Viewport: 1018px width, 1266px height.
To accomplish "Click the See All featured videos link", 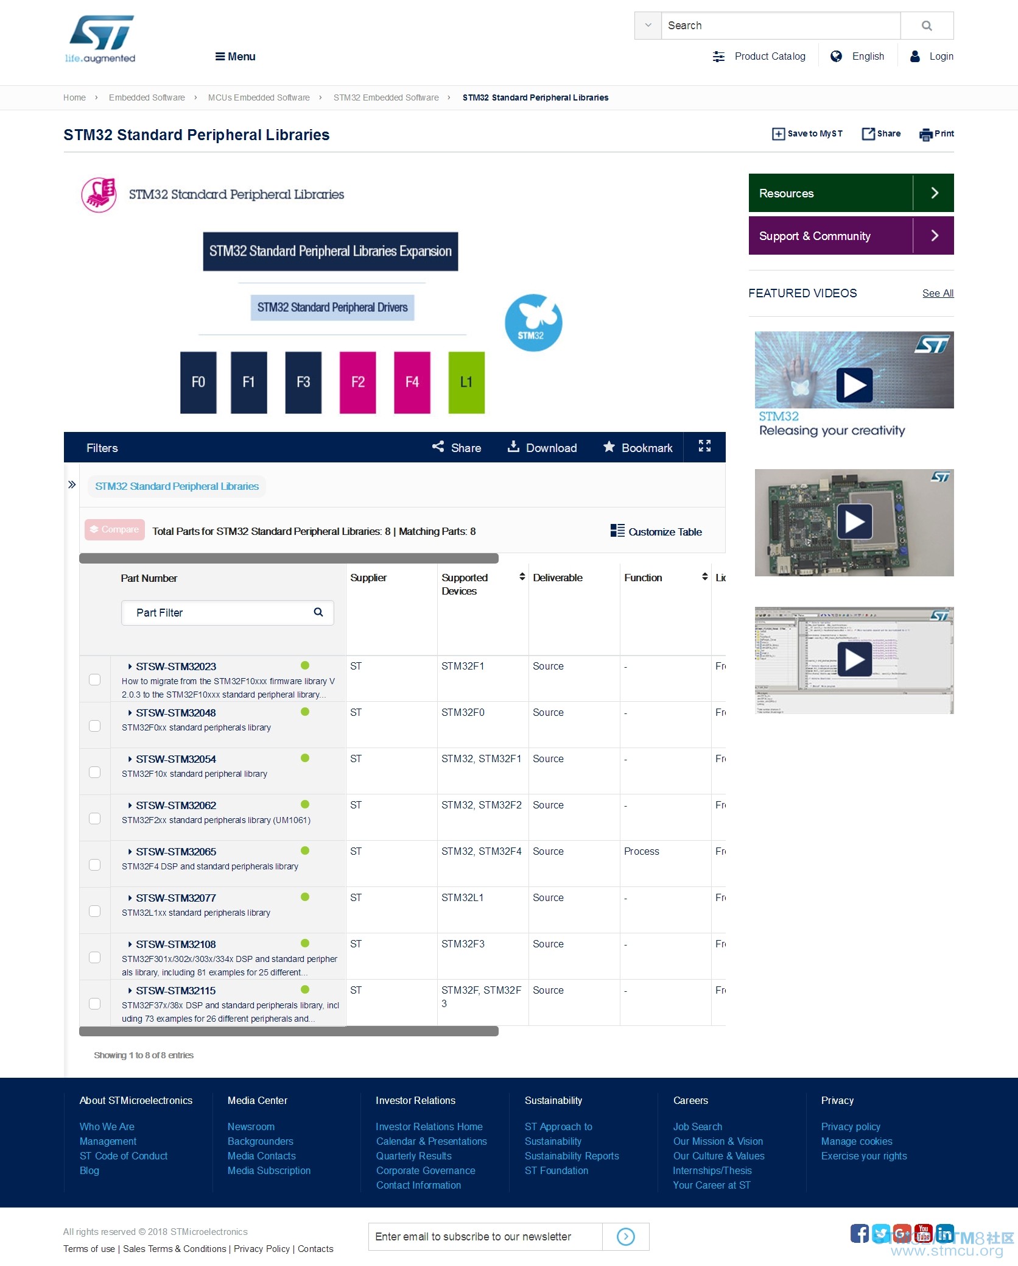I will coord(938,293).
